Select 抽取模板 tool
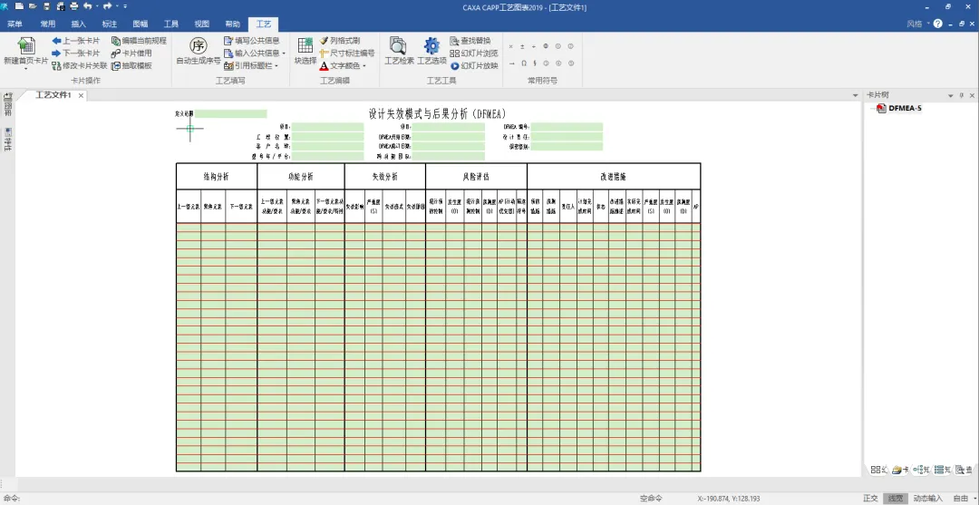Screen dimensions: 979x505 tap(131, 65)
